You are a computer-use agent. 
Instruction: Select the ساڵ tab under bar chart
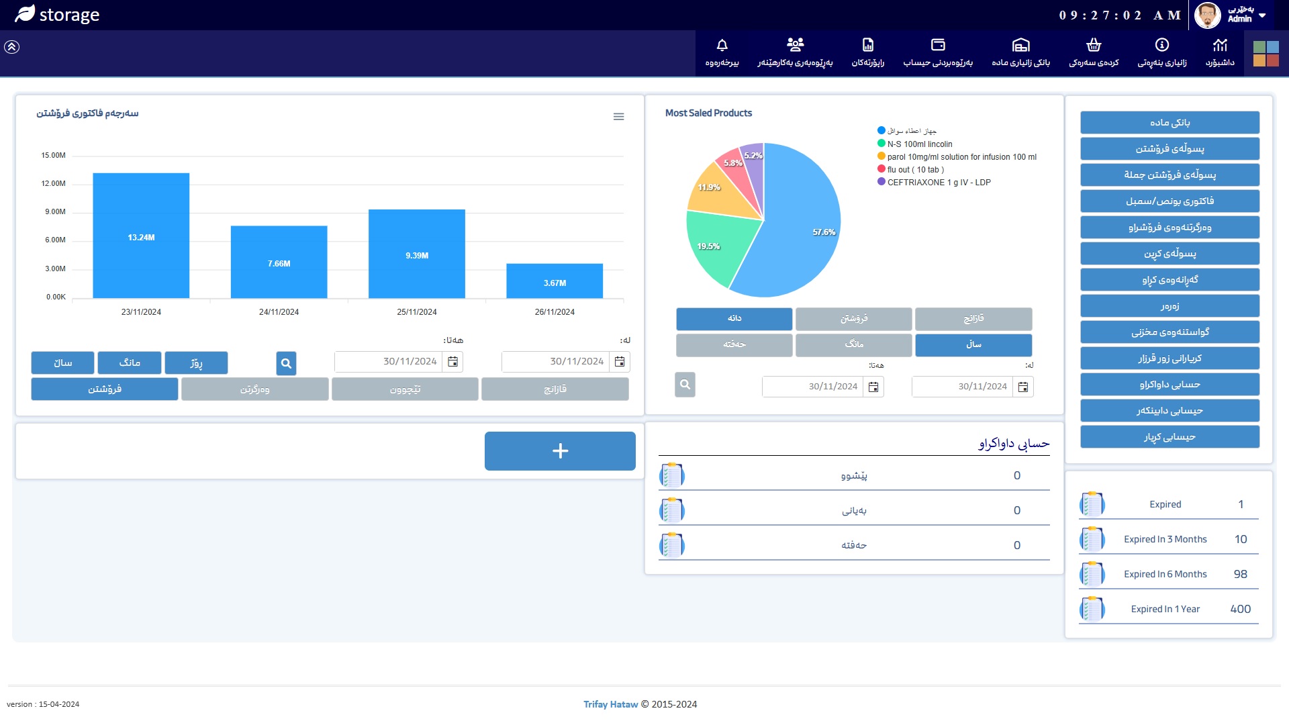point(62,363)
